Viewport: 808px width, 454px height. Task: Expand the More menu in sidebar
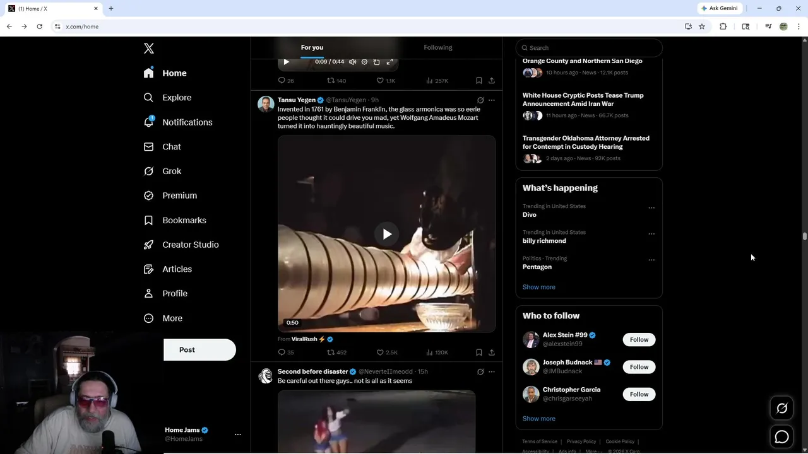(x=163, y=318)
